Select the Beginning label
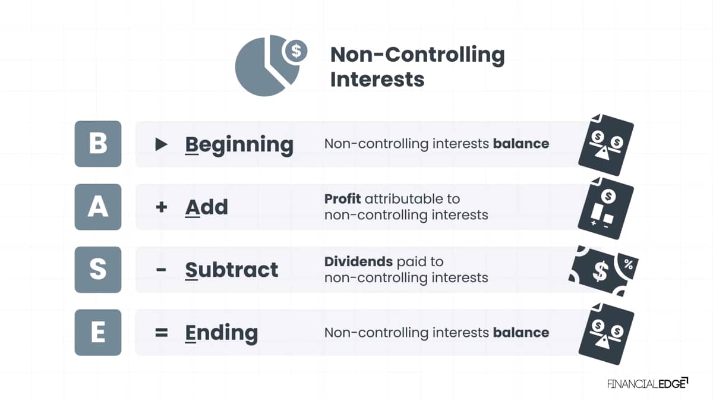 click(239, 145)
